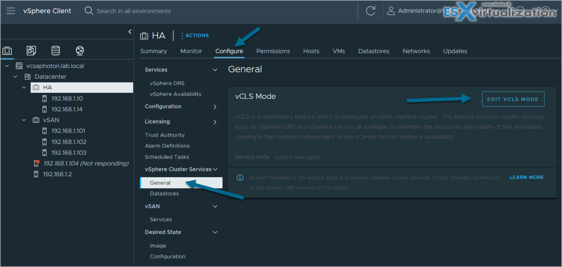Collapse the vSAN cluster tree node
This screenshot has width=562, height=267.
coord(24,120)
